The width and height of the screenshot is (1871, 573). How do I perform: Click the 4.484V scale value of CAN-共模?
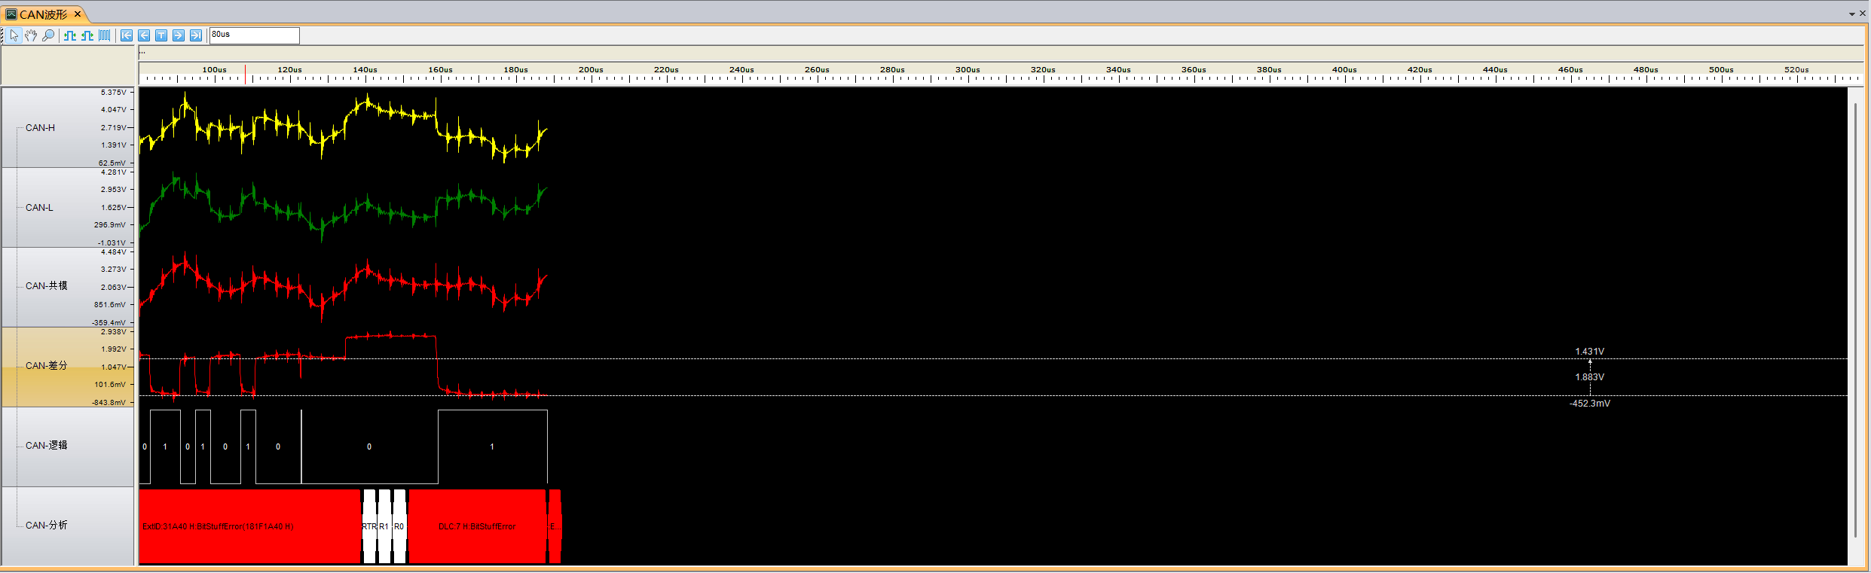tap(114, 252)
